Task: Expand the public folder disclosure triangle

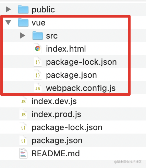Action: pyautogui.click(x=8, y=9)
